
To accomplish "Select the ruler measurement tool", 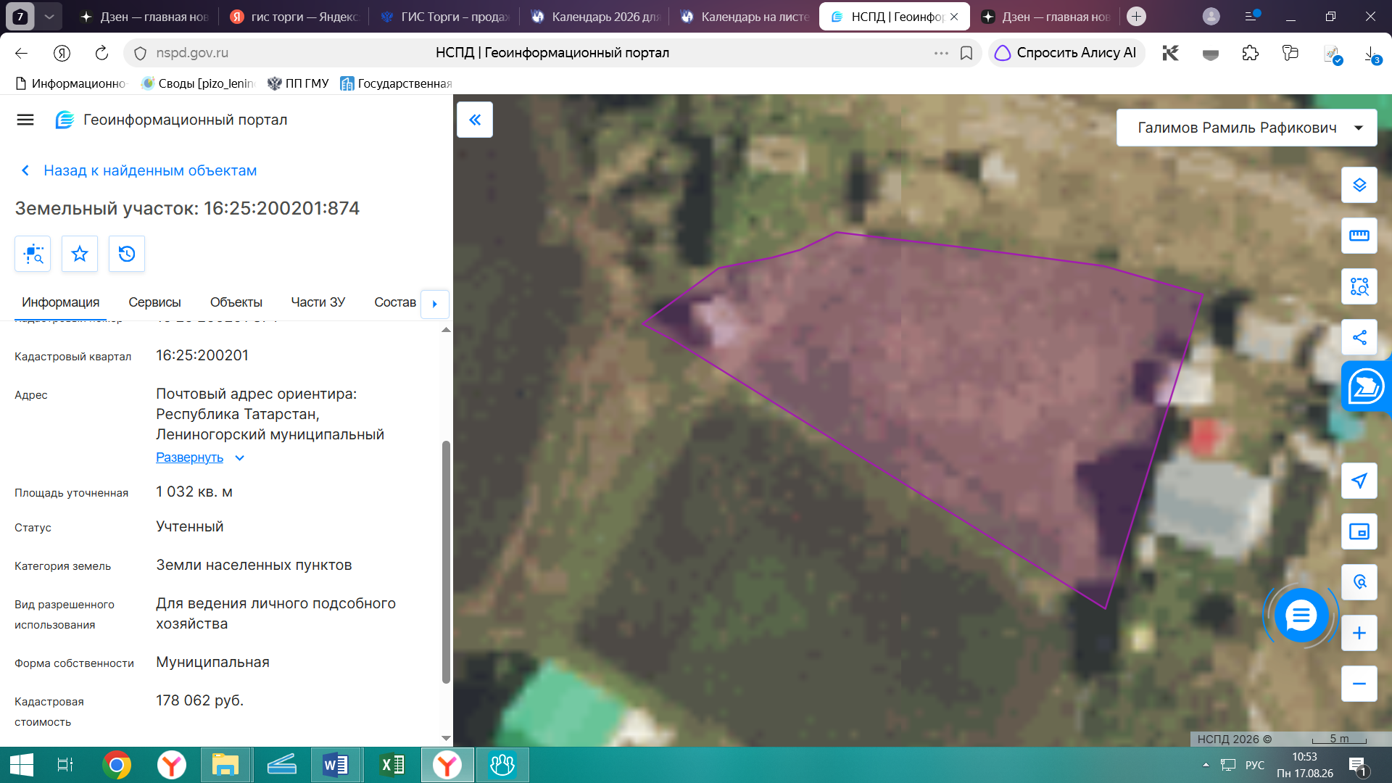I will [1359, 236].
